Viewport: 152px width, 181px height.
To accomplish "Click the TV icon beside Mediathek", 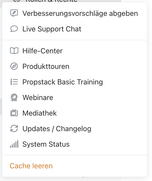I will click(x=14, y=113).
